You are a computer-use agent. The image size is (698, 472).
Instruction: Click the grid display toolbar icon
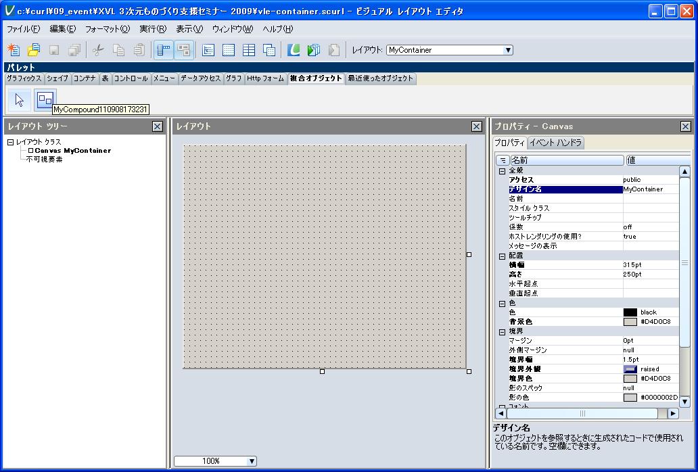click(229, 50)
